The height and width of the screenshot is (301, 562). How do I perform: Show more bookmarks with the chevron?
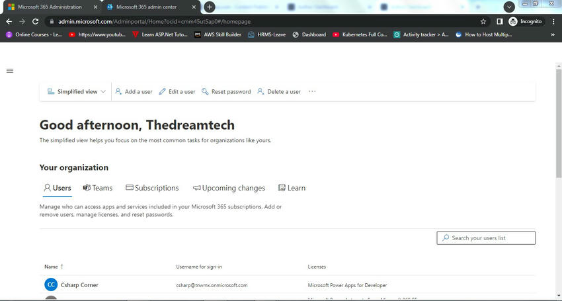coord(553,34)
